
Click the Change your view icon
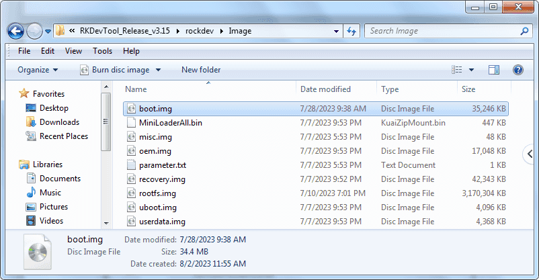point(458,70)
